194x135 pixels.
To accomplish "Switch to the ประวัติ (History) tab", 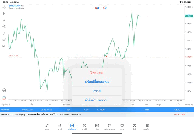I will [x=84, y=126].
